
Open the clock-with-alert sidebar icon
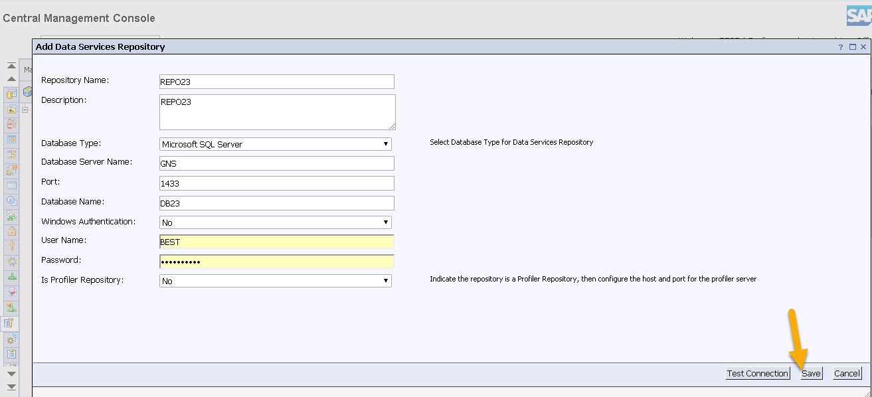tap(11, 170)
